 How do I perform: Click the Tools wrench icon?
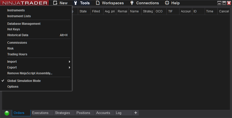pos(76,3)
